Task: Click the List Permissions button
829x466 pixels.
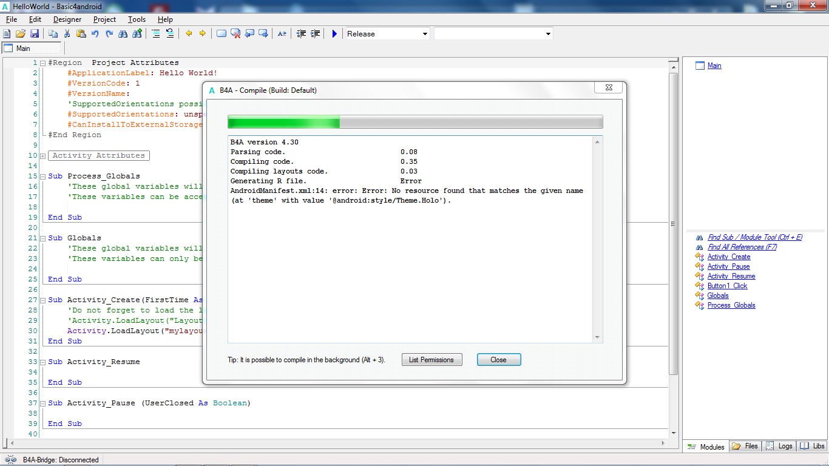Action: click(x=431, y=360)
